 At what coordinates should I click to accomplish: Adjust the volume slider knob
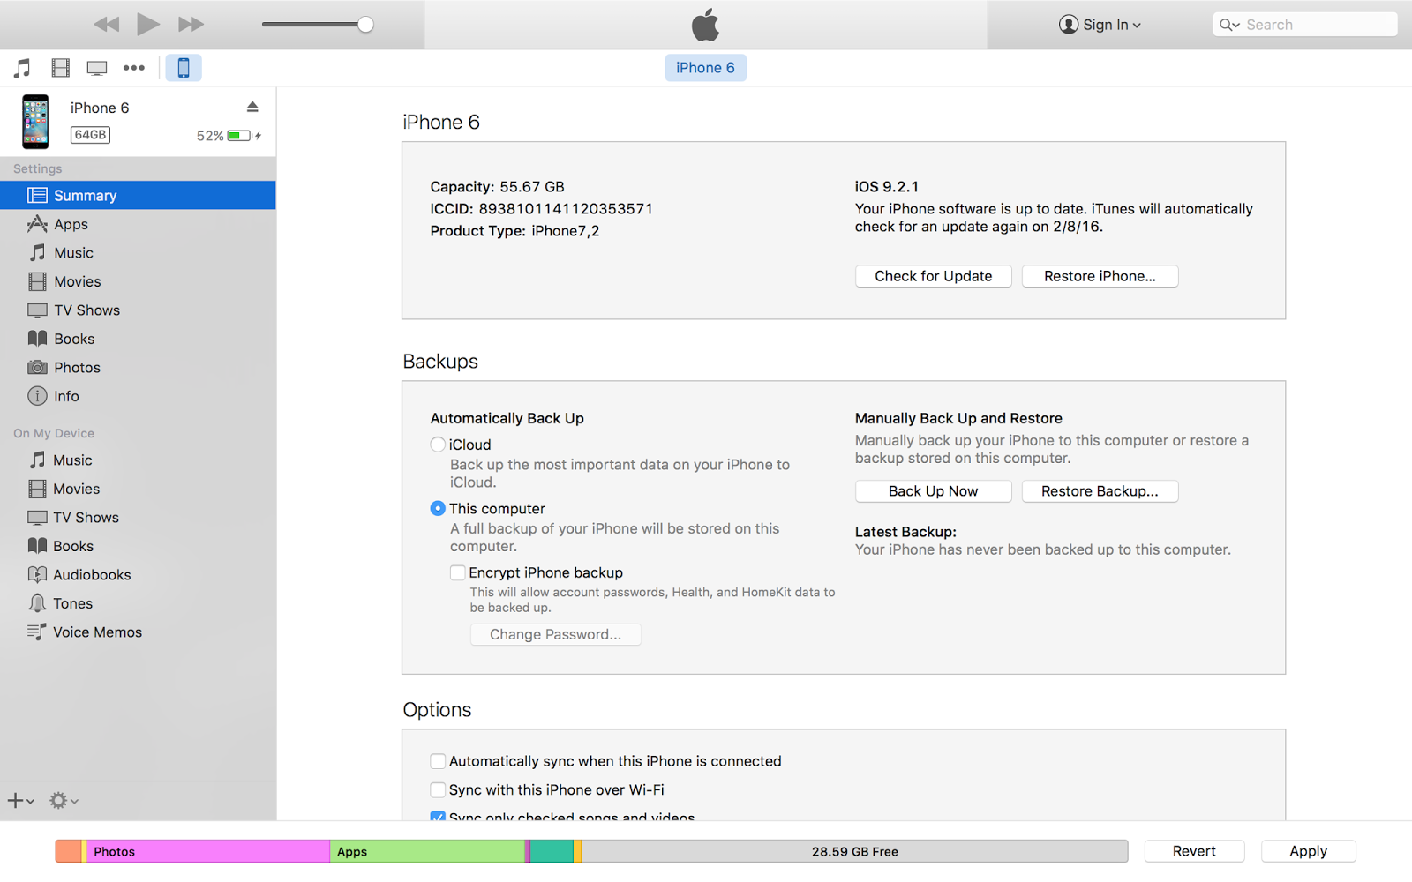[x=365, y=25]
